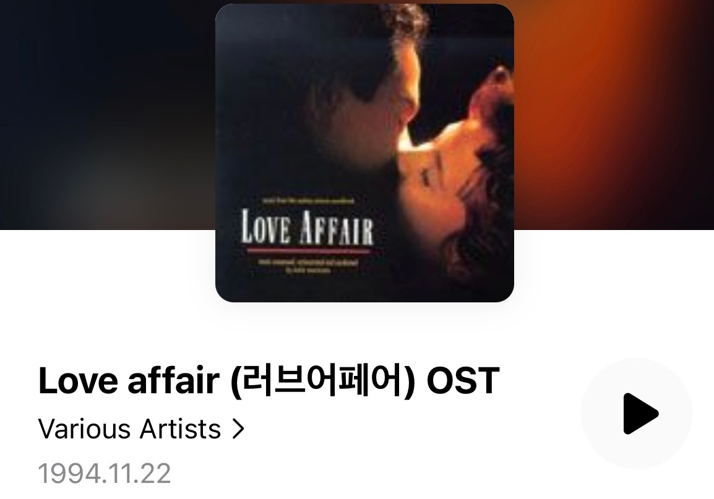714x499 pixels.
Task: Tap the dark left side of header banner
Action: point(107,114)
